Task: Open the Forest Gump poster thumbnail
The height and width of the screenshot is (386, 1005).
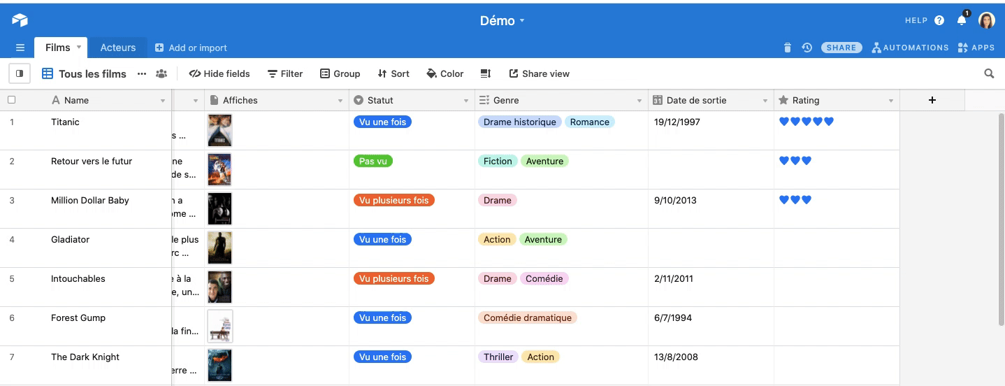Action: click(x=219, y=326)
